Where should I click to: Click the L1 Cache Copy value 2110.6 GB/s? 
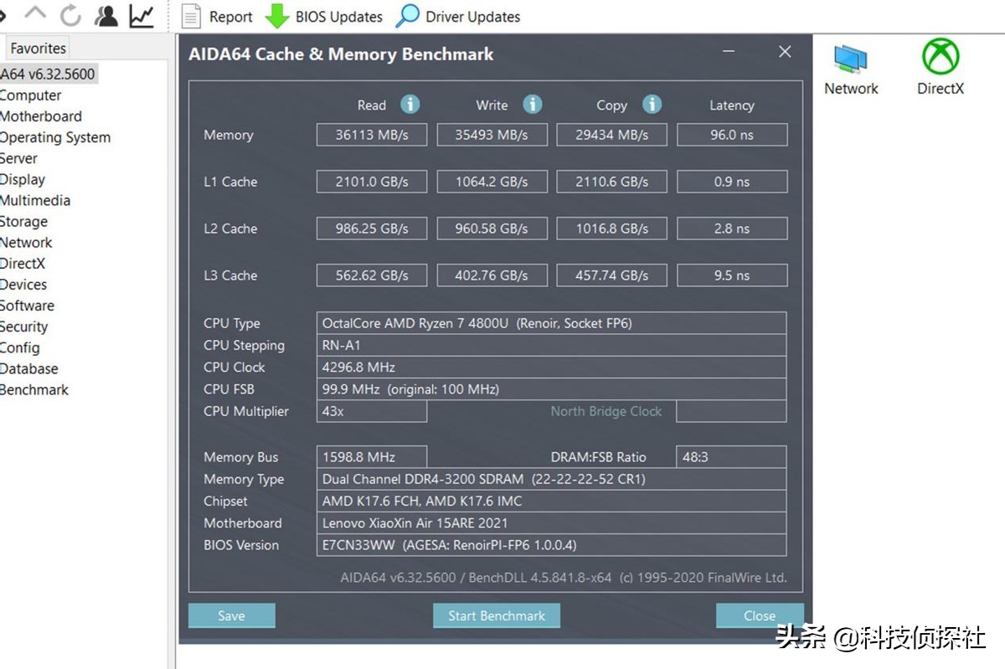tap(612, 182)
